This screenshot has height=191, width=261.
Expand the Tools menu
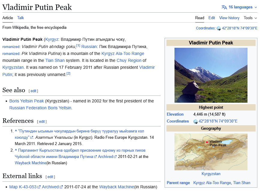tap(250, 18)
